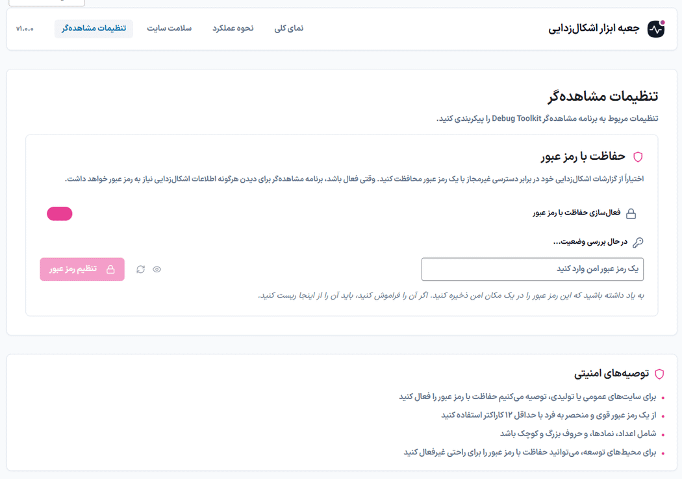This screenshot has height=479, width=682.
Task: Generate a password with the refresh arrows icon
Action: coord(140,269)
